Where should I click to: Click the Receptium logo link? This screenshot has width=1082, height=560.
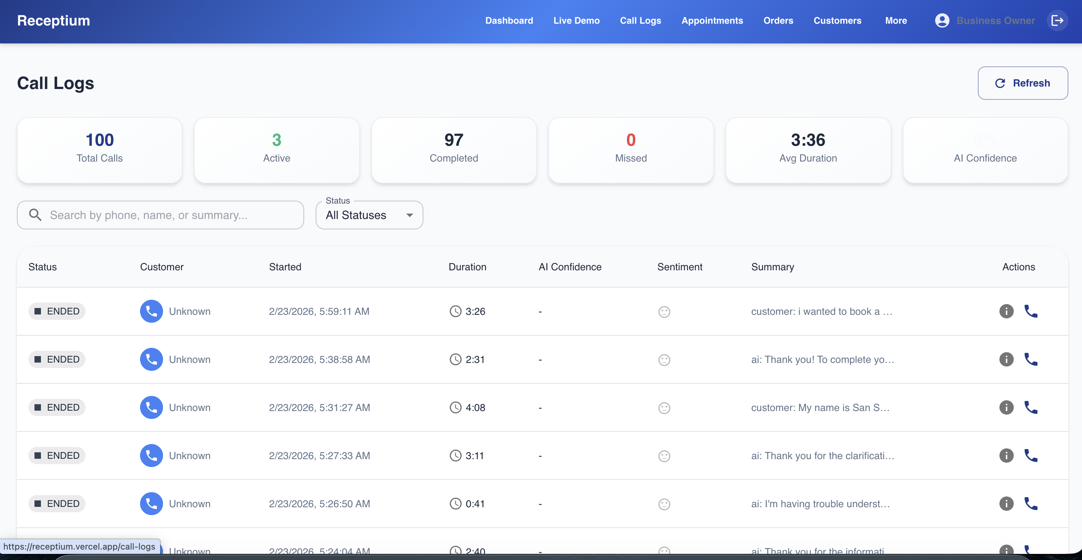pos(54,20)
